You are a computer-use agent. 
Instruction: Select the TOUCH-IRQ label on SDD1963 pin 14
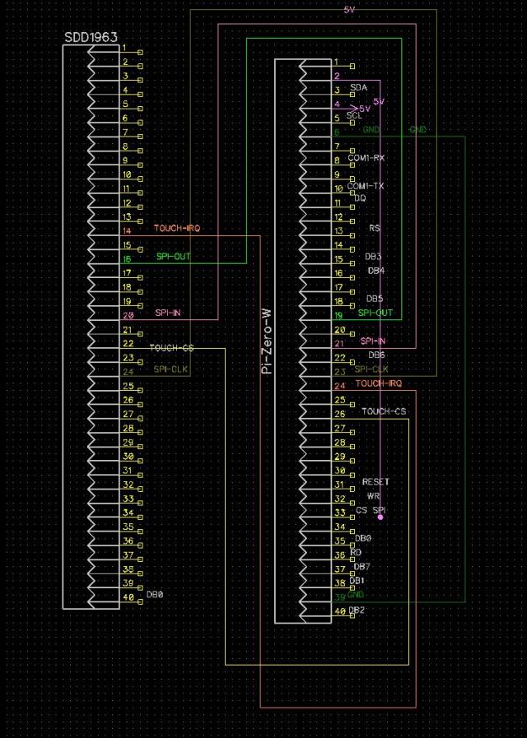click(176, 228)
